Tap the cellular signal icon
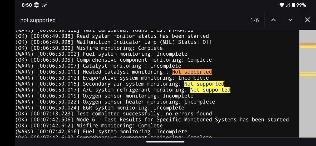Screen dimensions: 316x146 (x=287, y=5)
